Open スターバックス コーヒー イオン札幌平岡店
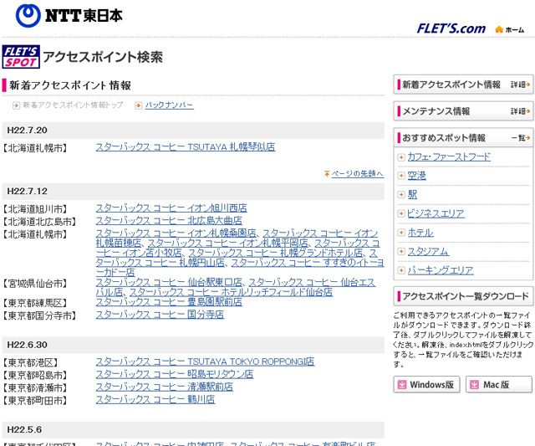Screen dimensions: 535x446 coord(228,244)
